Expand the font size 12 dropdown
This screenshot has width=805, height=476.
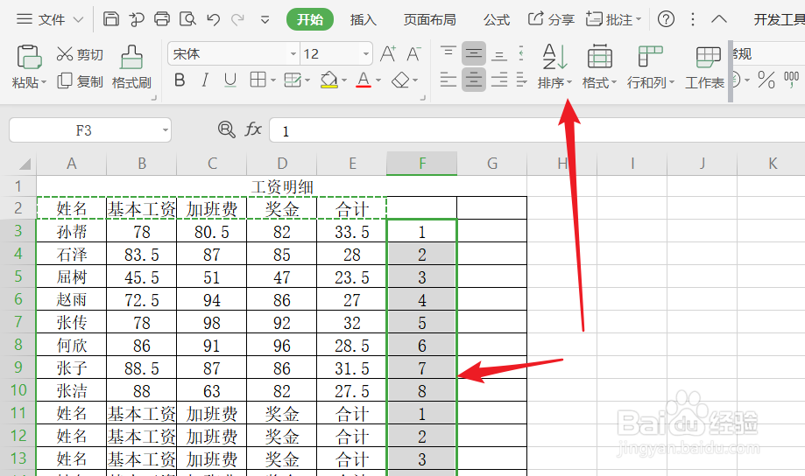pos(365,54)
